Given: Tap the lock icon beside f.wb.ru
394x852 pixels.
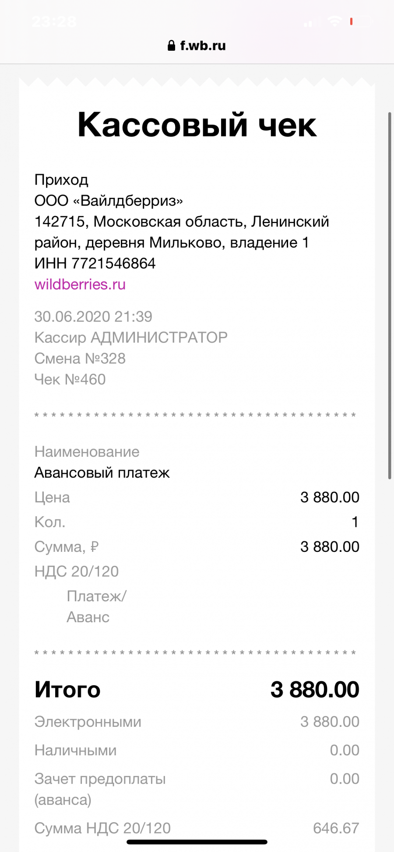Looking at the screenshot, I should tap(172, 46).
